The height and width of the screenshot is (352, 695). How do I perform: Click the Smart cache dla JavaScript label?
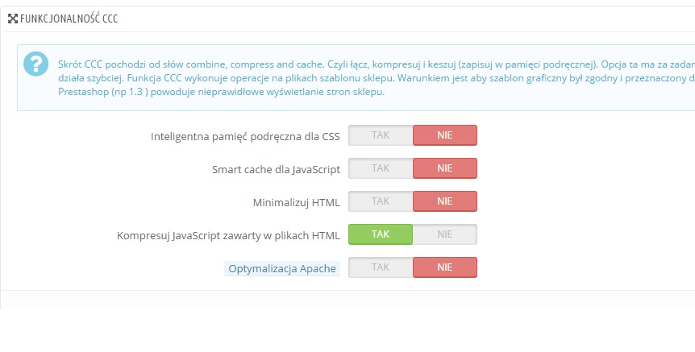[276, 169]
